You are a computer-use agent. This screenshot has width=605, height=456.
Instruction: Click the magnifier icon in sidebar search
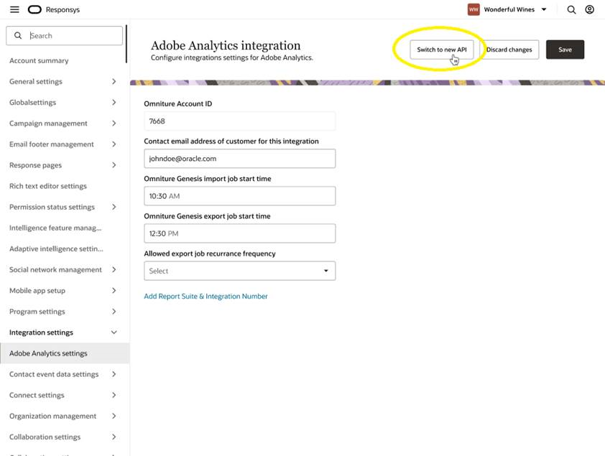click(18, 35)
